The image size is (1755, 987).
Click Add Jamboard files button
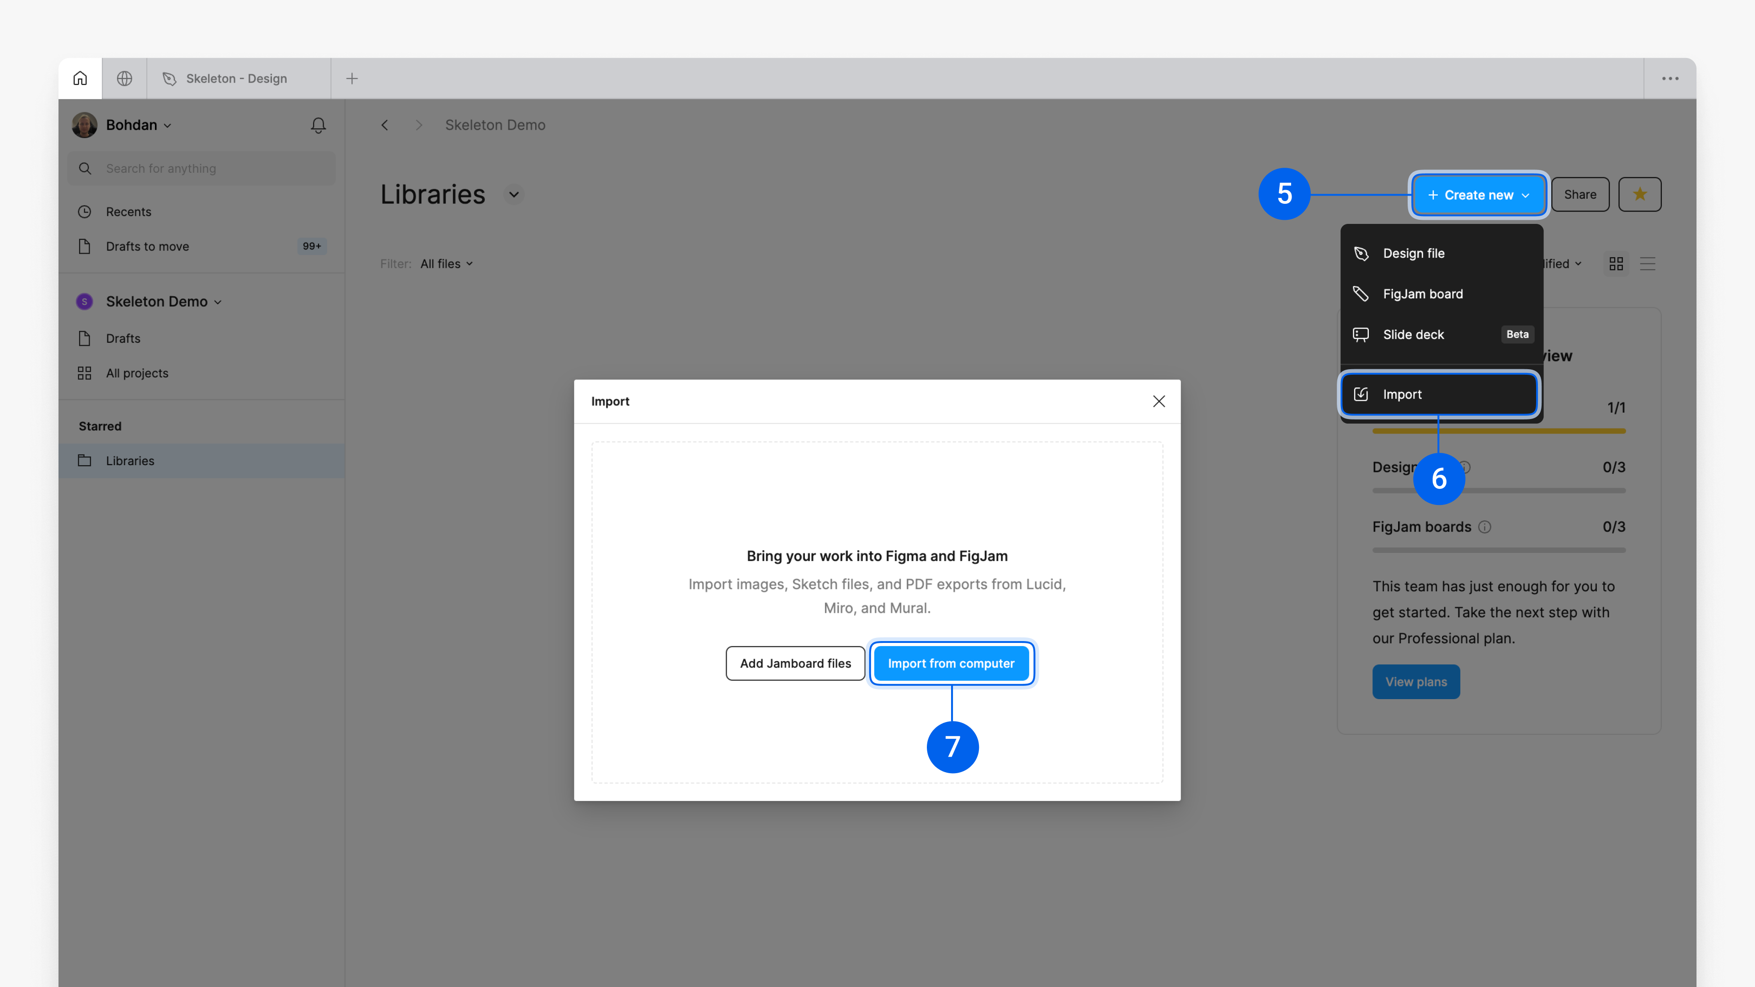click(795, 663)
